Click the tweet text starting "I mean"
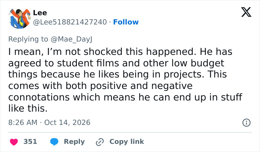This screenshot has width=260, height=152. click(x=125, y=80)
